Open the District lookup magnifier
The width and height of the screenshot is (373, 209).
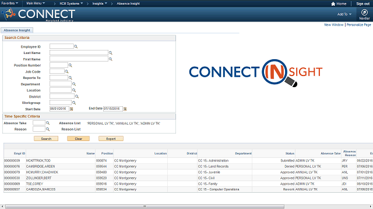[x=77, y=96]
